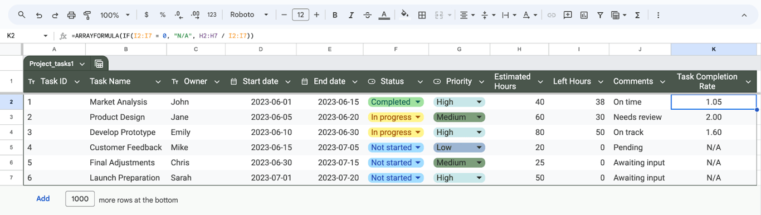The width and height of the screenshot is (761, 215).
Task: Open the horizontal align dropdown
Action: pyautogui.click(x=467, y=15)
